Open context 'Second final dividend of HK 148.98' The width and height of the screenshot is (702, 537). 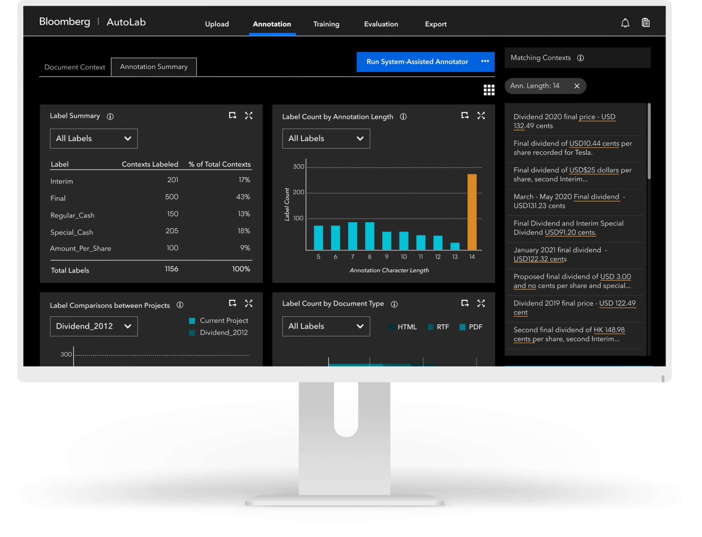click(x=576, y=335)
